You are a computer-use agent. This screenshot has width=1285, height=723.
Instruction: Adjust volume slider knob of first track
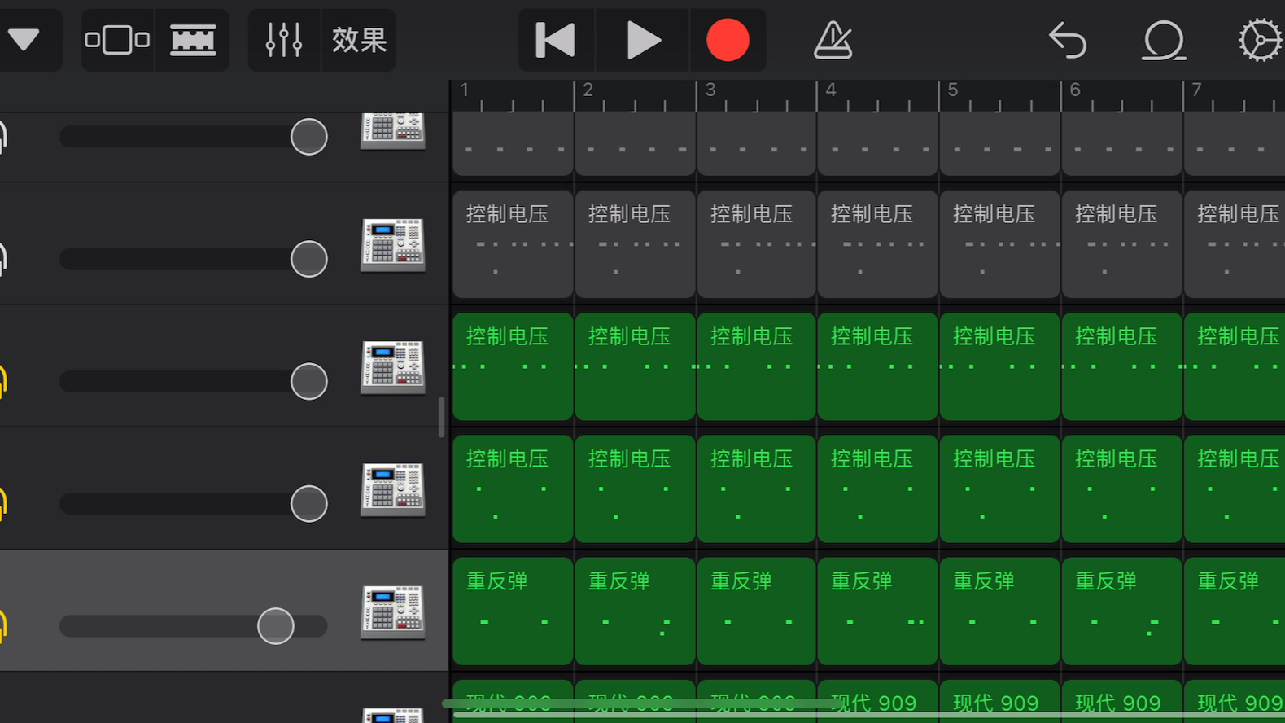(x=309, y=137)
